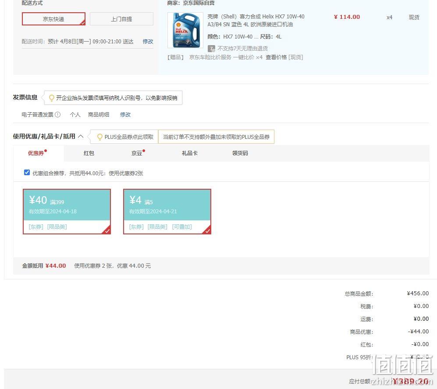This screenshot has height=389, width=437.
Task: Switch to the 红包 tab
Action: tap(89, 153)
